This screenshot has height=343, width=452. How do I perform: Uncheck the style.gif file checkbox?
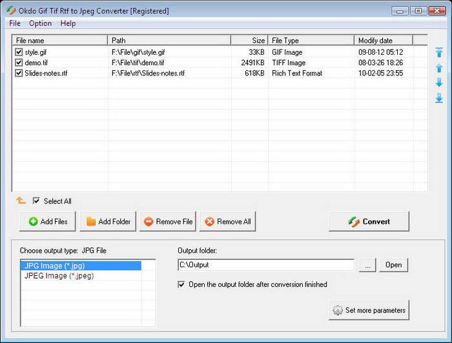pos(19,52)
